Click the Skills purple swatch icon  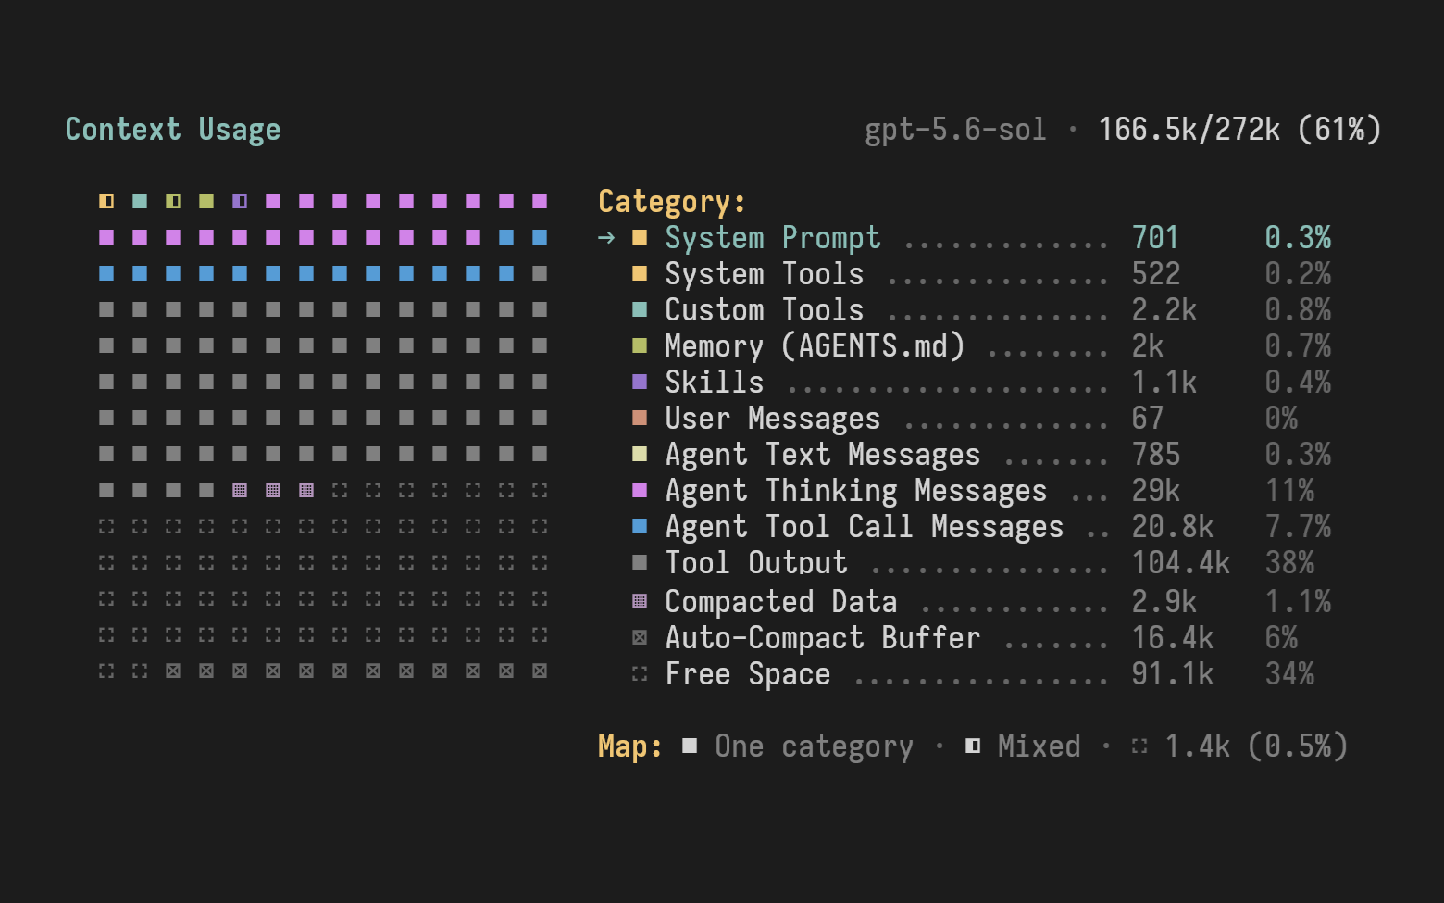click(x=640, y=382)
